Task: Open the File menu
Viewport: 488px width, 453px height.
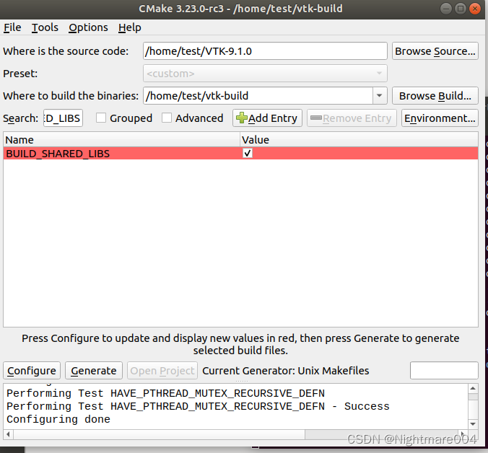Action: tap(12, 27)
